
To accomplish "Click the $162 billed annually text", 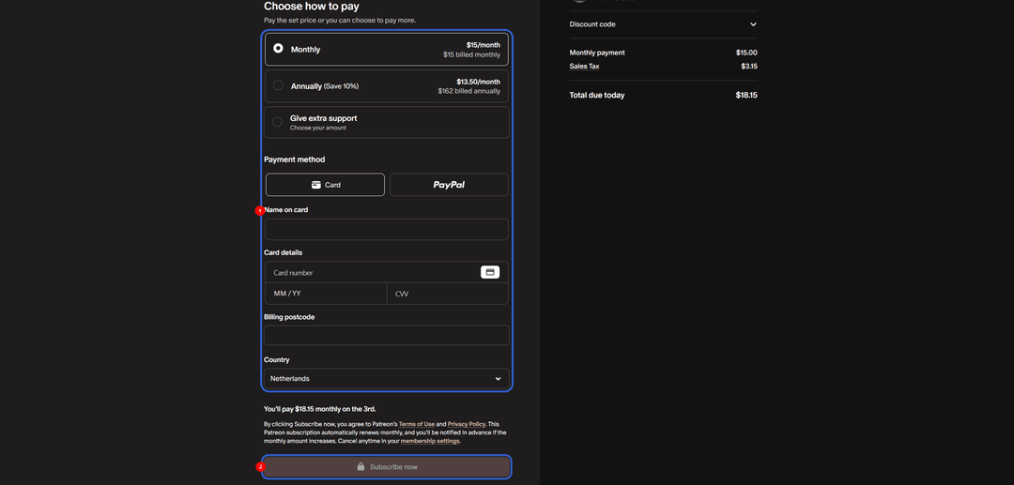I will pyautogui.click(x=469, y=92).
